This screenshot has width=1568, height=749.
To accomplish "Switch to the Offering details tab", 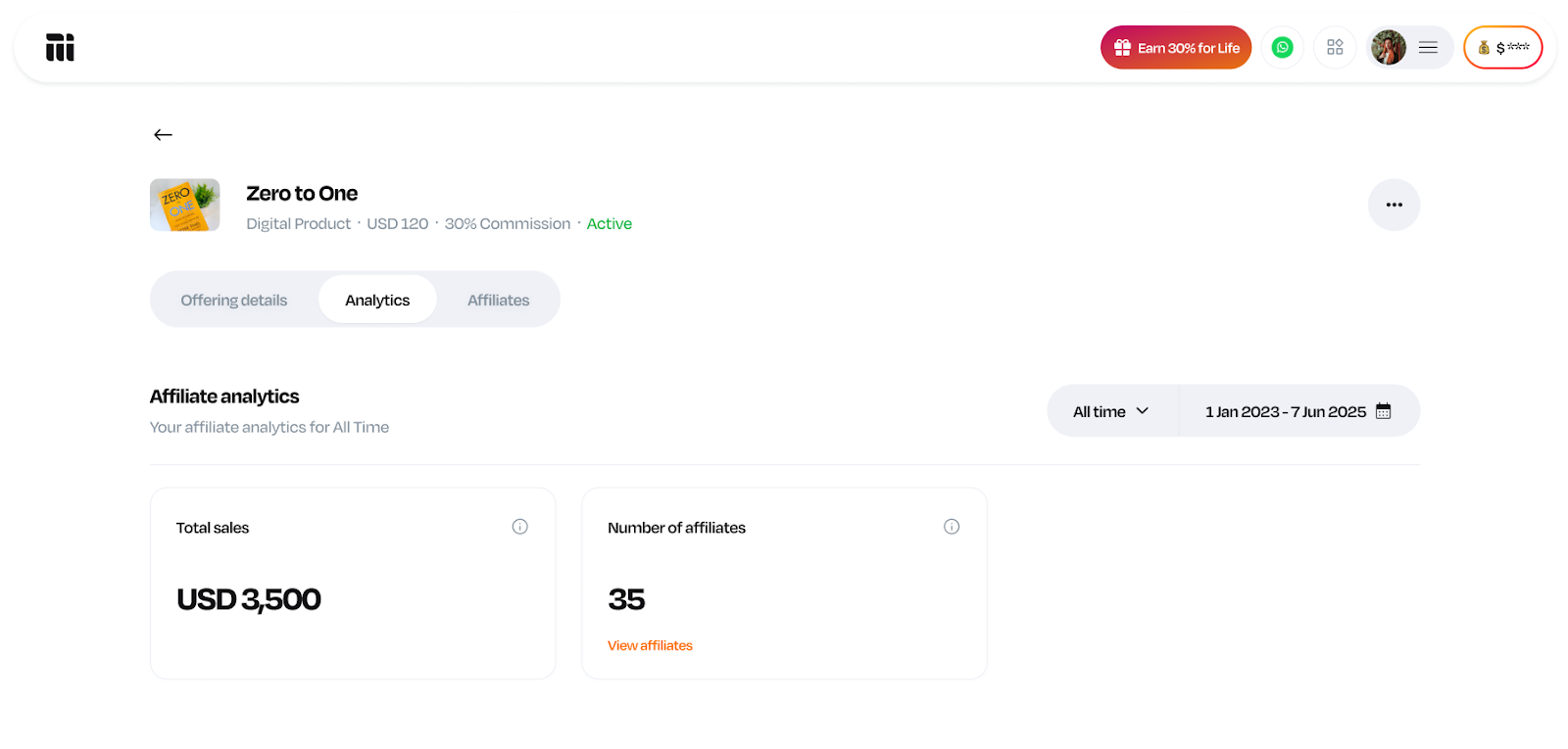I will click(x=233, y=300).
